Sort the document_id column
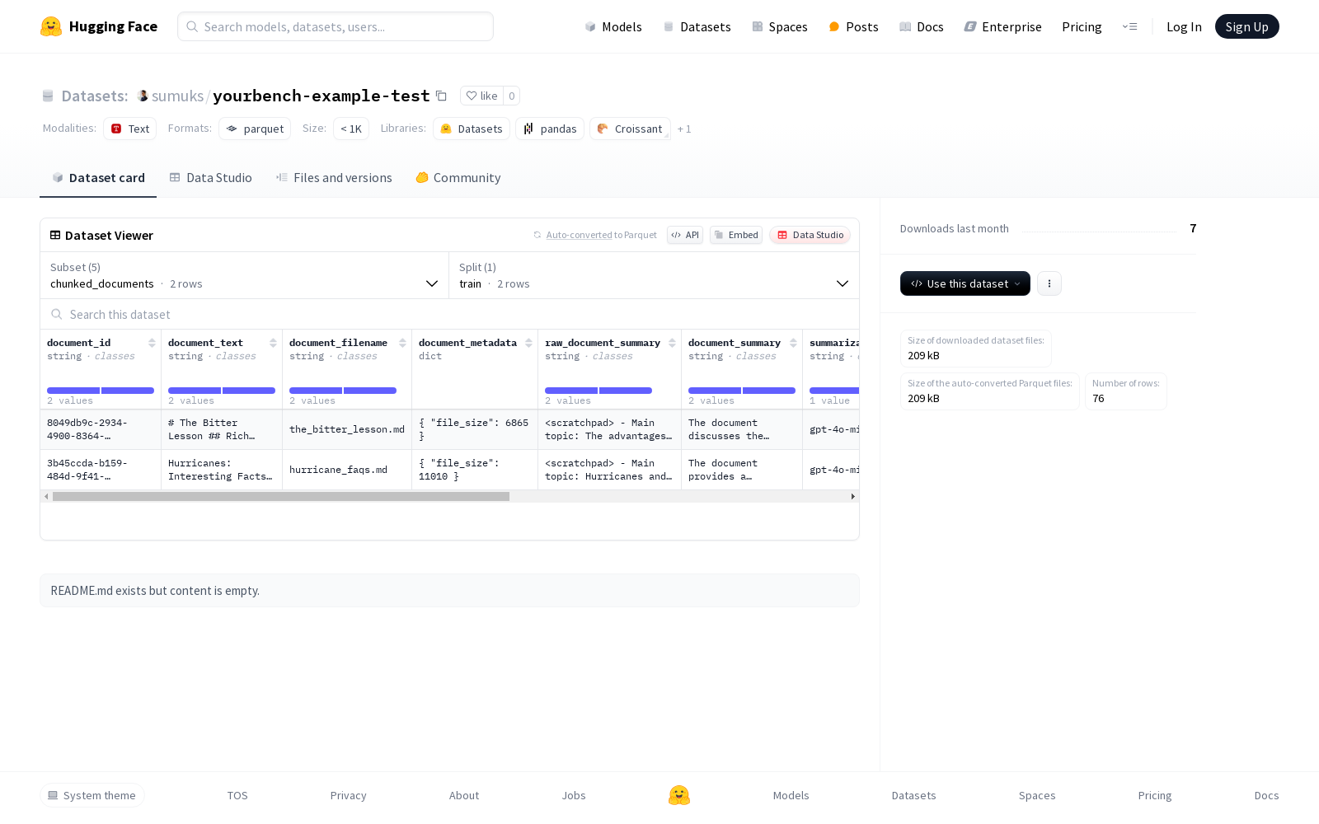The width and height of the screenshot is (1319, 824). pos(152,343)
